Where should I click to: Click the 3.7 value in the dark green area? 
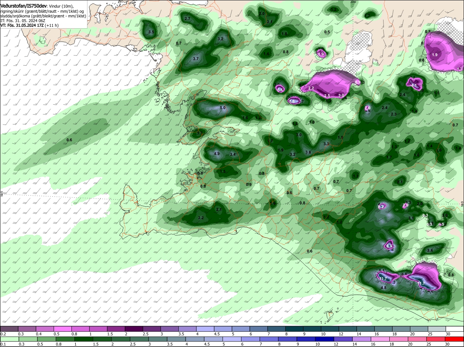[196, 59]
